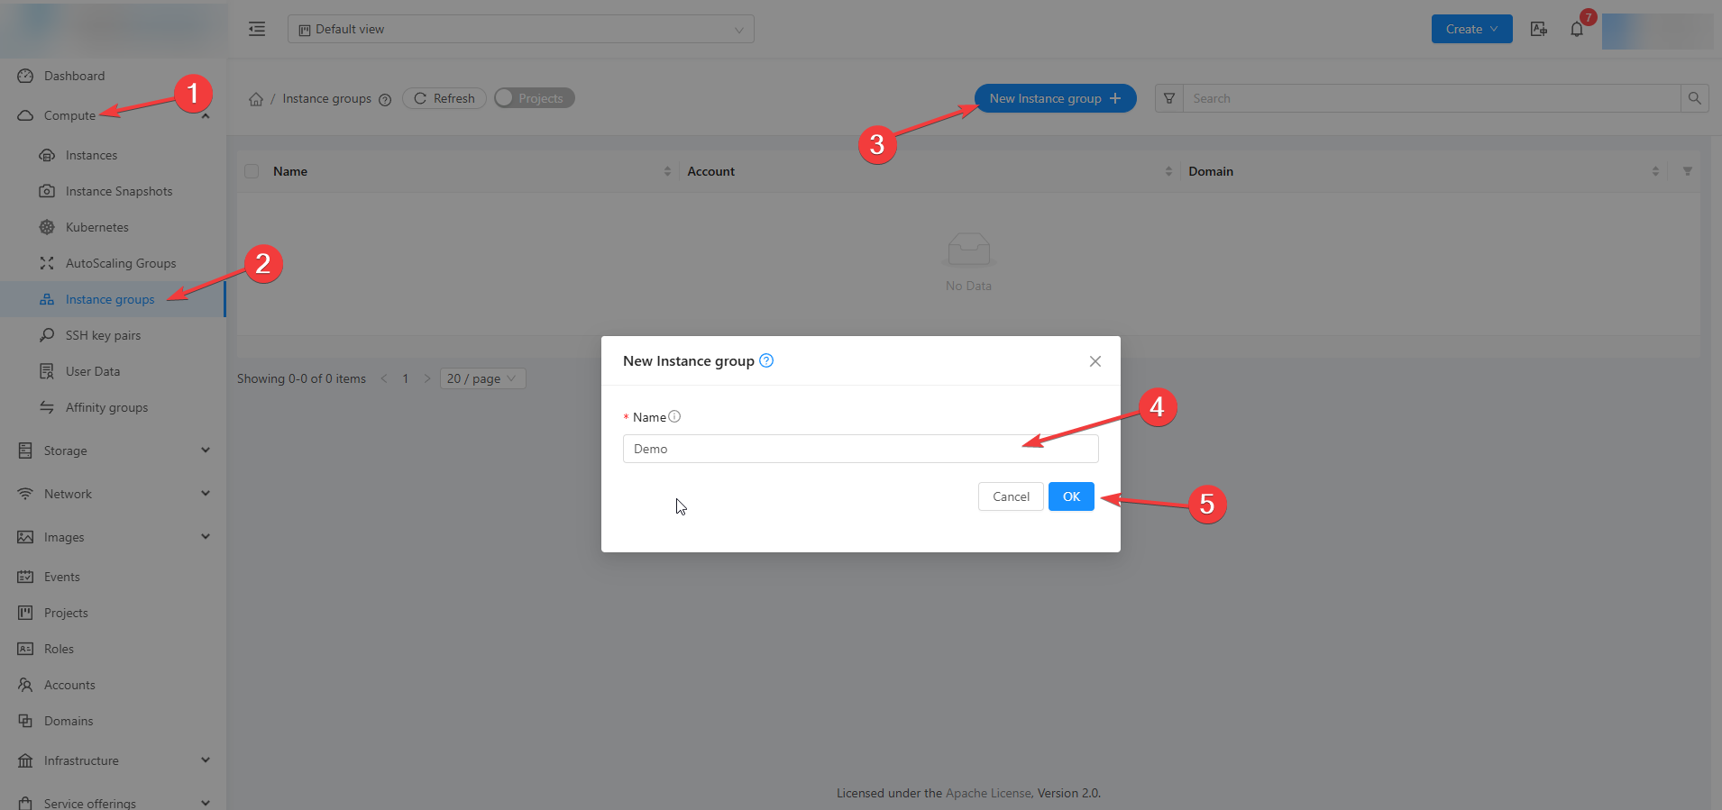This screenshot has width=1722, height=810.
Task: Open the 20 / page size dropdown
Action: coord(481,378)
